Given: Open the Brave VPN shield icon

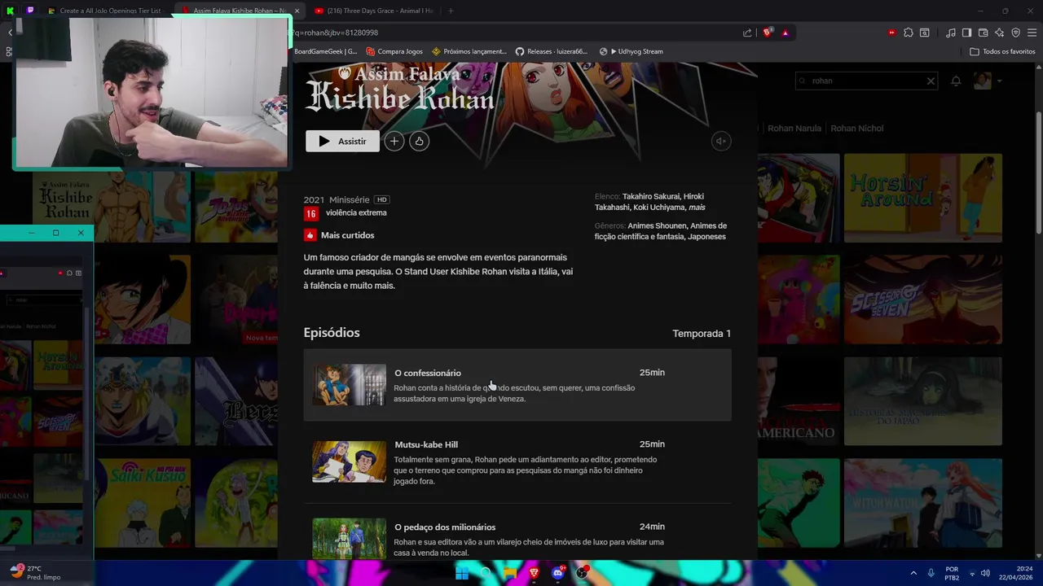Looking at the screenshot, I should (1015, 33).
